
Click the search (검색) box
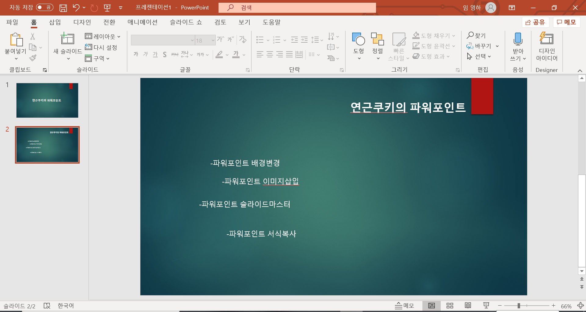tap(297, 8)
